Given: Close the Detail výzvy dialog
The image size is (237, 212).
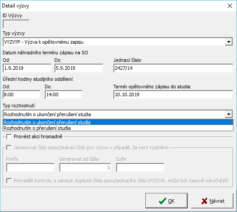Looking at the screenshot, I should 230,6.
